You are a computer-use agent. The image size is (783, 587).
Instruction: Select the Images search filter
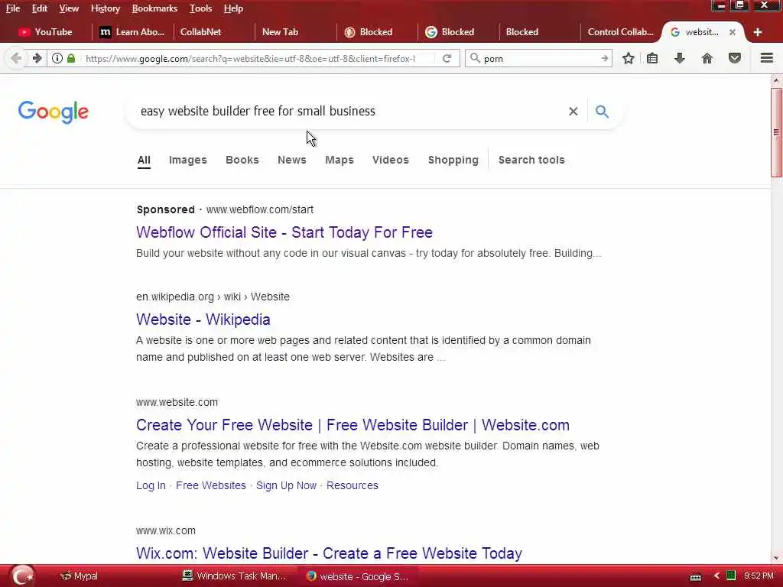pyautogui.click(x=188, y=160)
